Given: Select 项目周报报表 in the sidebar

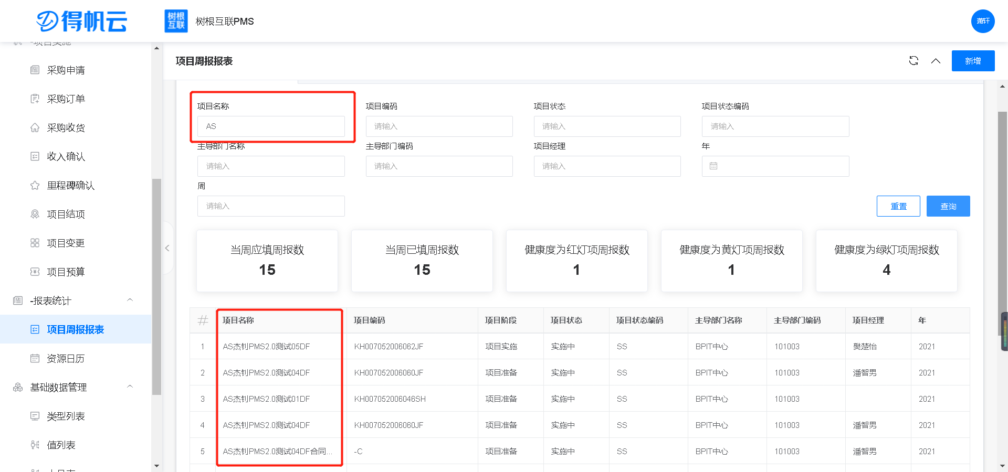Looking at the screenshot, I should 75,329.
